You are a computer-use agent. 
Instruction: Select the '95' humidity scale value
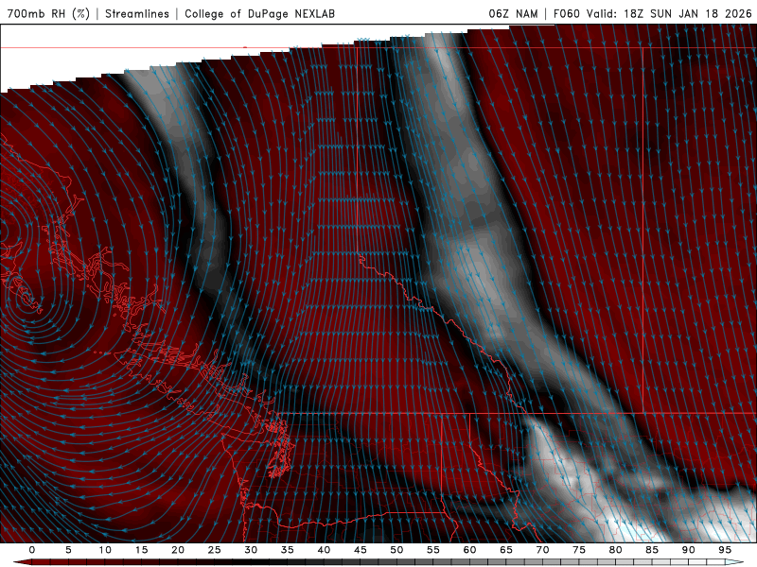pos(725,550)
